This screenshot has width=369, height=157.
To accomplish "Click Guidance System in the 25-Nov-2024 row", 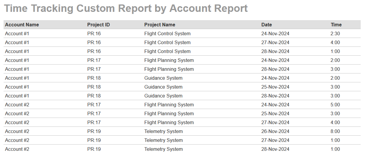I will [x=163, y=87].
